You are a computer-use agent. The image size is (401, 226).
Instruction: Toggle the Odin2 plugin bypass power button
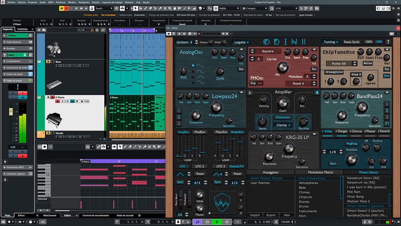pyautogui.click(x=169, y=34)
